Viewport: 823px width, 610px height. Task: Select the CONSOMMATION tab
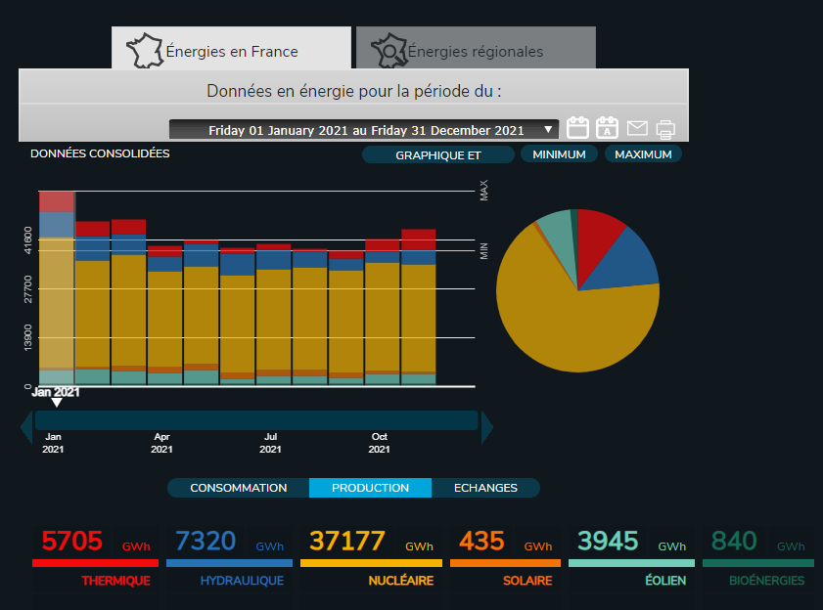pos(238,488)
